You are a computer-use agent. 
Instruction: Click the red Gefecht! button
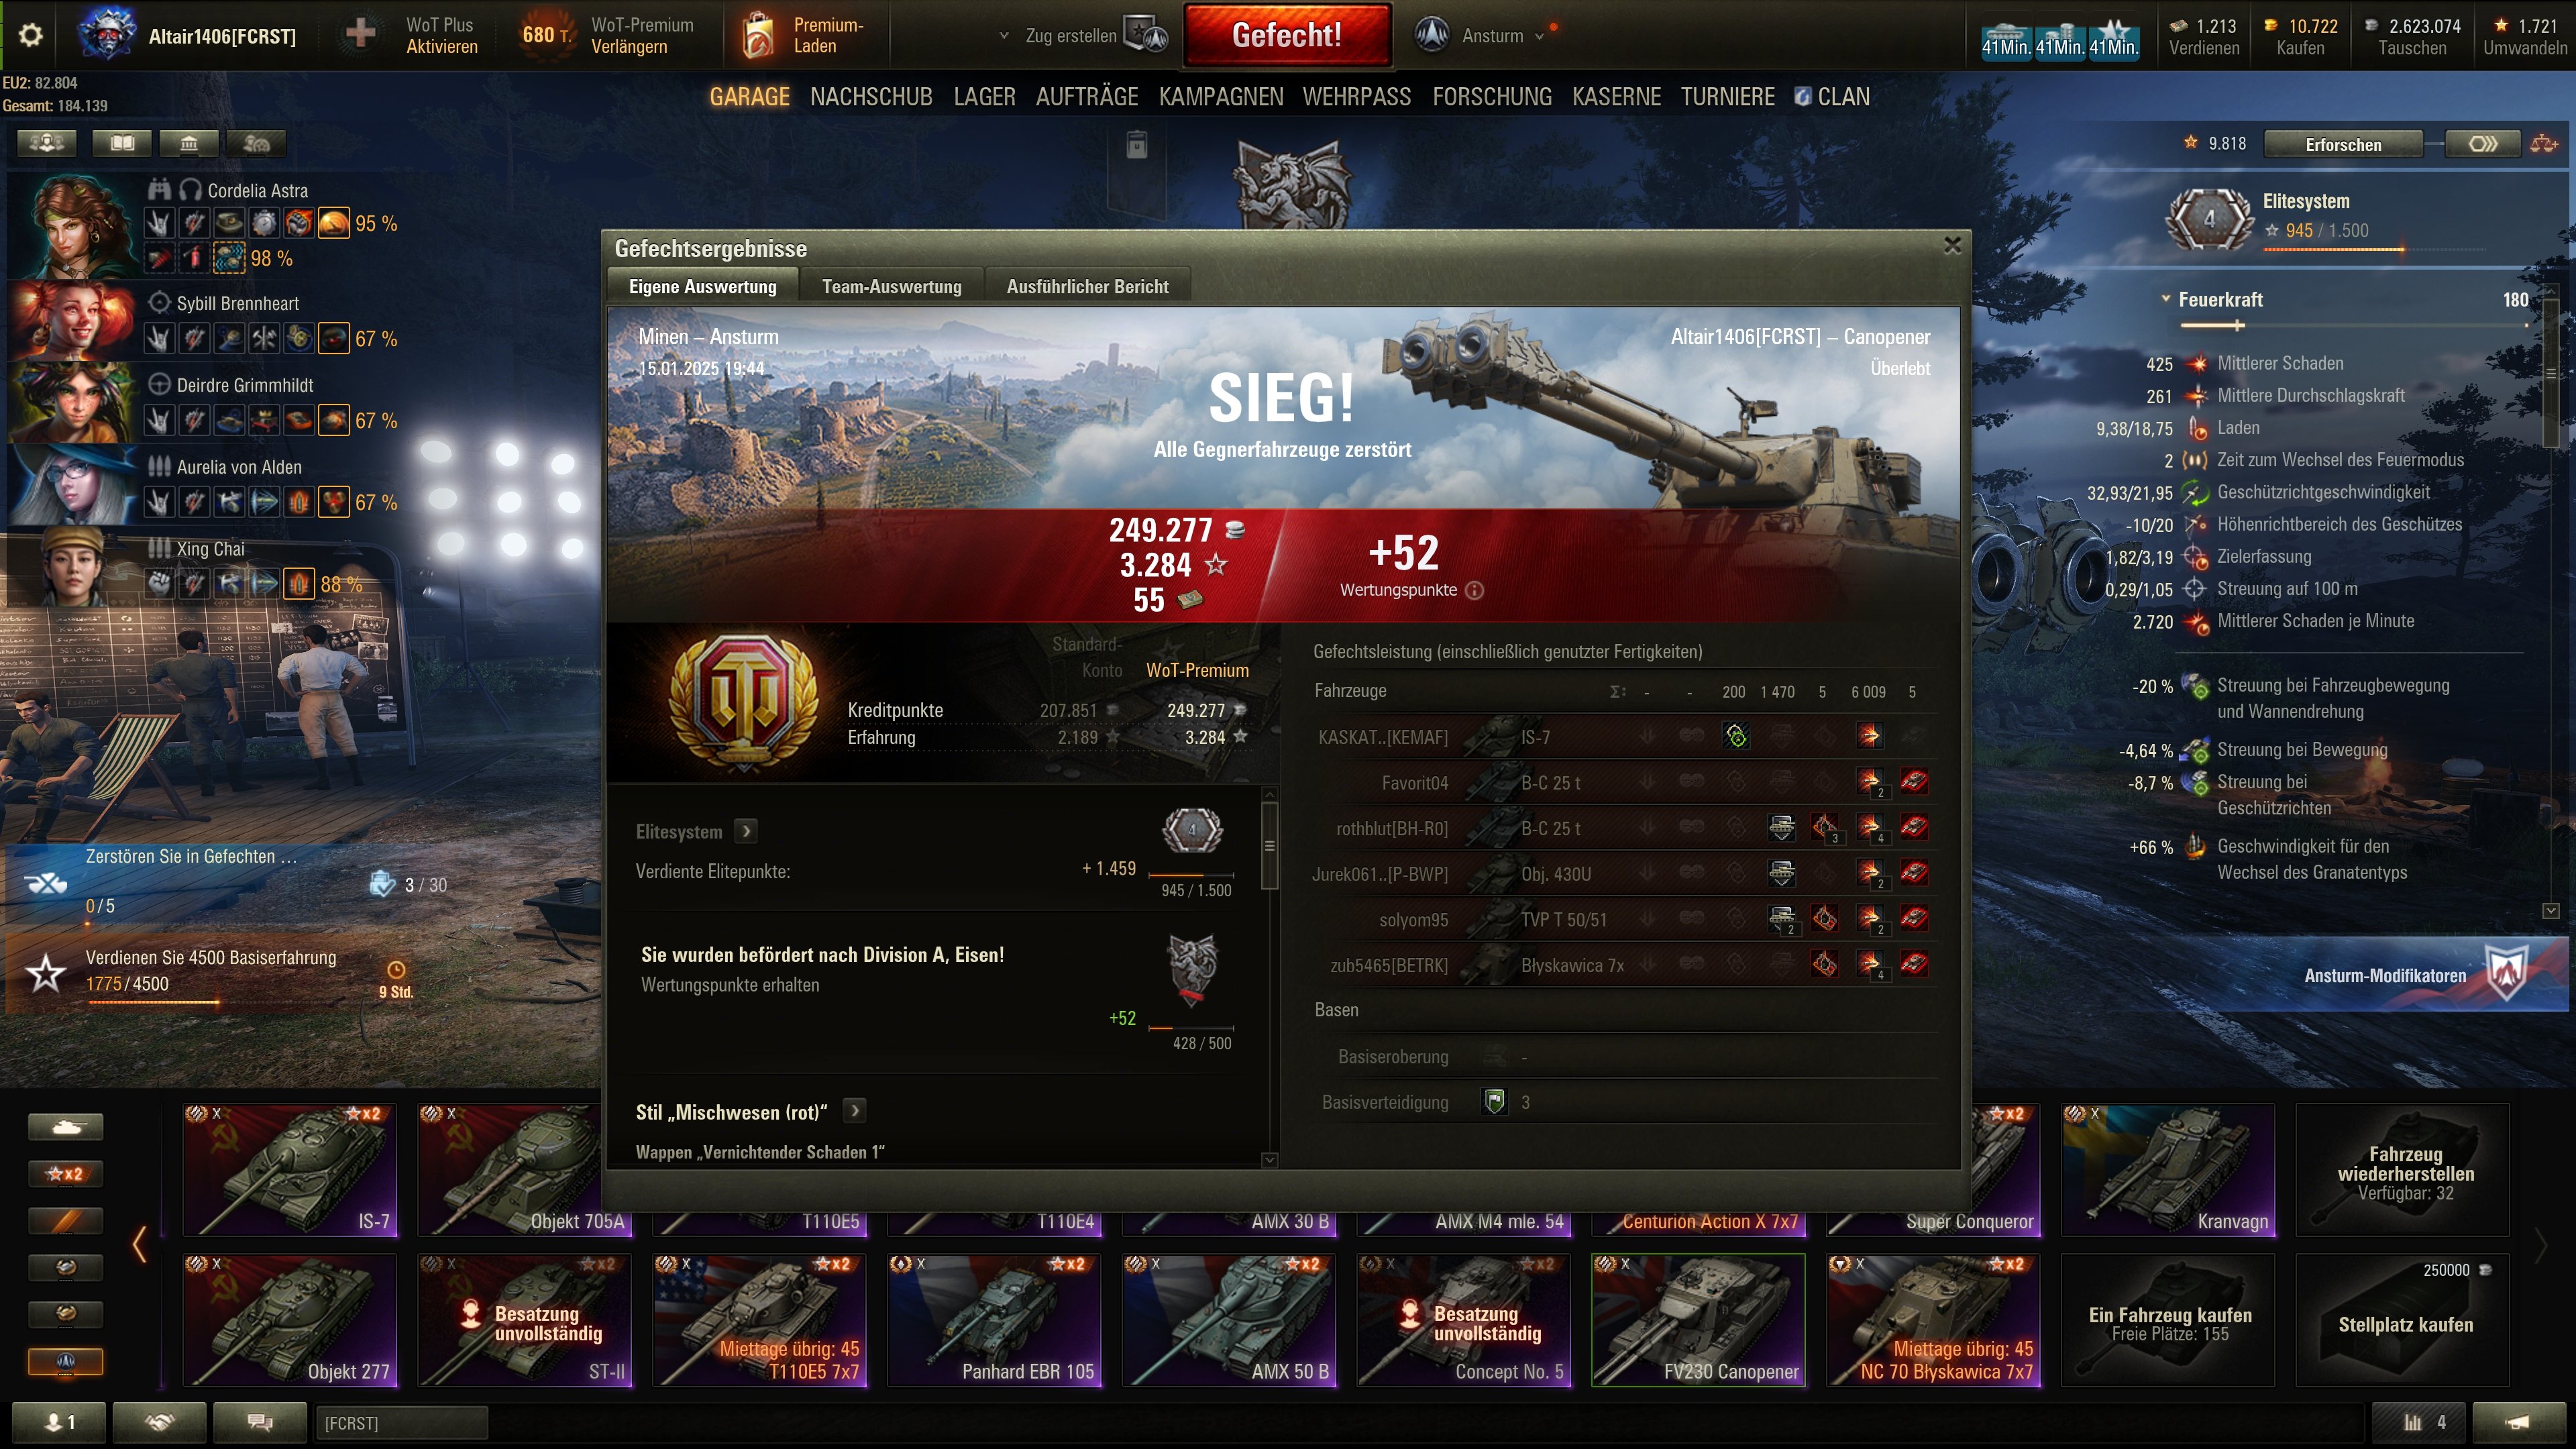(1287, 35)
